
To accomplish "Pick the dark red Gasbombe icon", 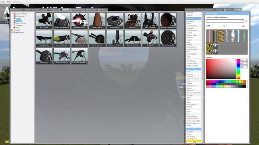I will pyautogui.click(x=168, y=21).
